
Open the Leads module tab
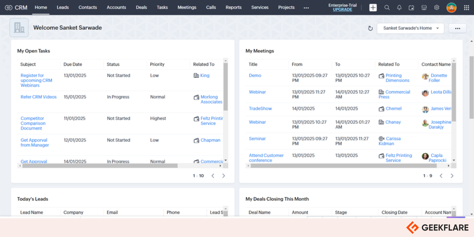pyautogui.click(x=63, y=7)
